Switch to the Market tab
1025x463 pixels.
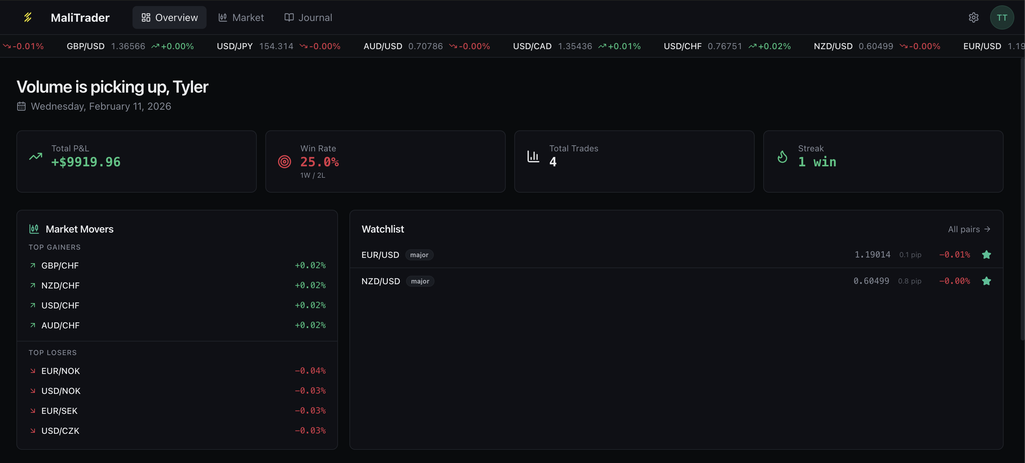[x=241, y=17]
